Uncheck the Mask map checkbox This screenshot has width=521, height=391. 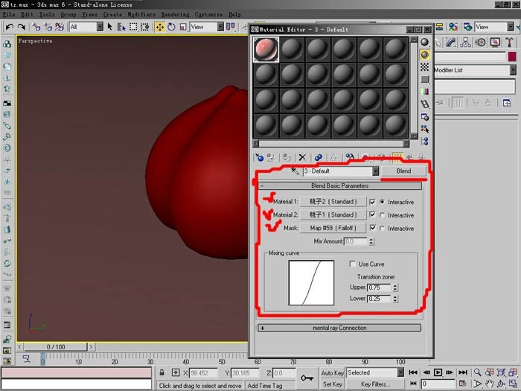pos(372,228)
